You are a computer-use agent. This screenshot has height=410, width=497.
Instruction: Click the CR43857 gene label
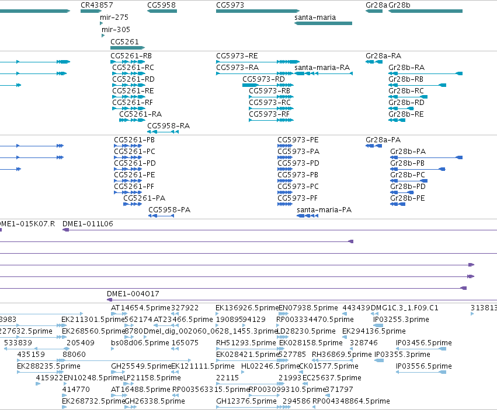(97, 5)
